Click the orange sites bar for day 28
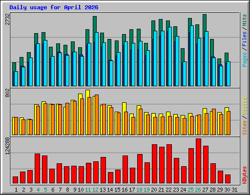 pos(214,122)
